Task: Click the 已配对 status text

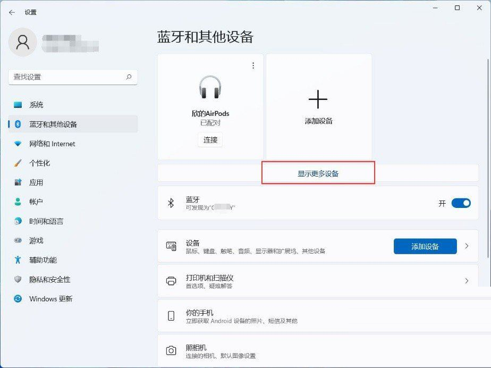Action: 210,123
